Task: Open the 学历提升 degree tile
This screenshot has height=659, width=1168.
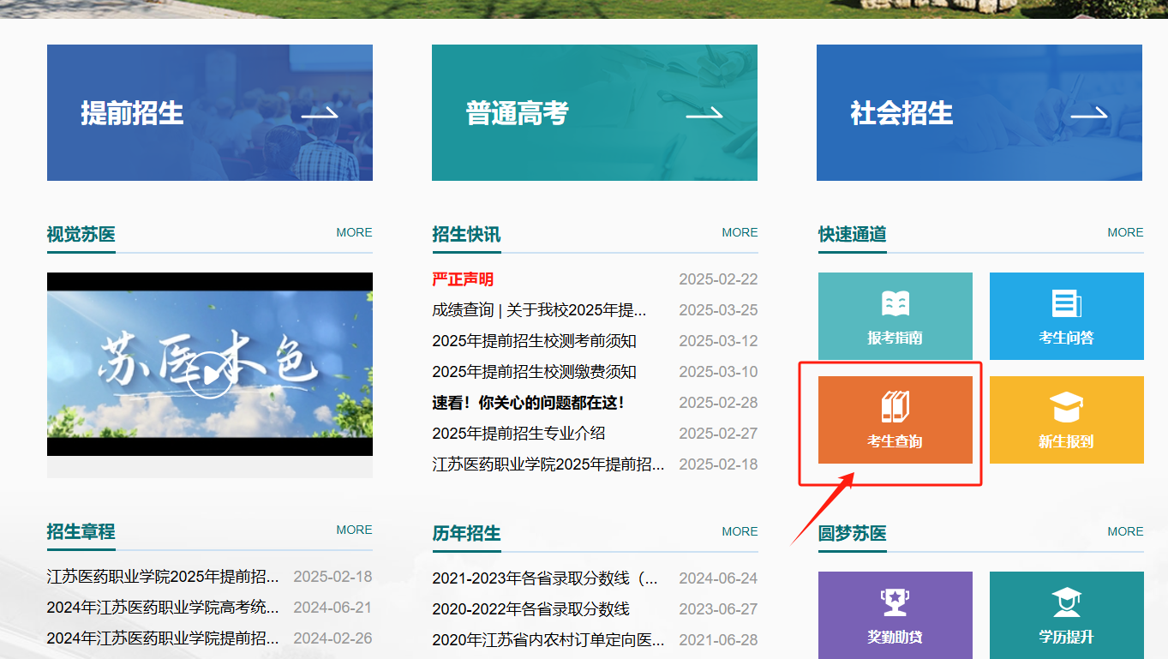Action: [1066, 615]
